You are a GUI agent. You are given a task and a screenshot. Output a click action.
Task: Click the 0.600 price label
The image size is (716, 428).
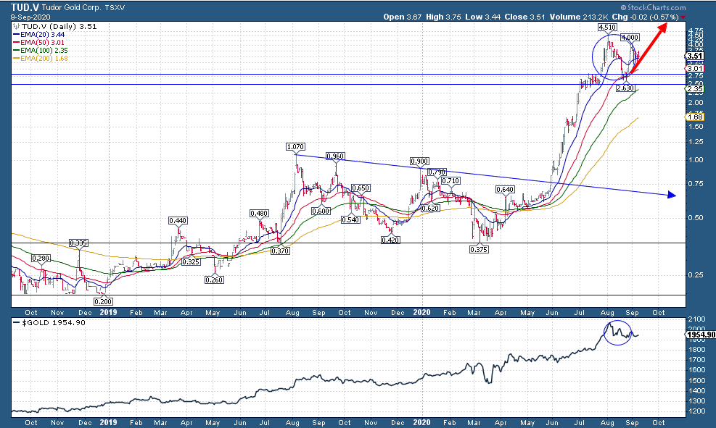(321, 211)
